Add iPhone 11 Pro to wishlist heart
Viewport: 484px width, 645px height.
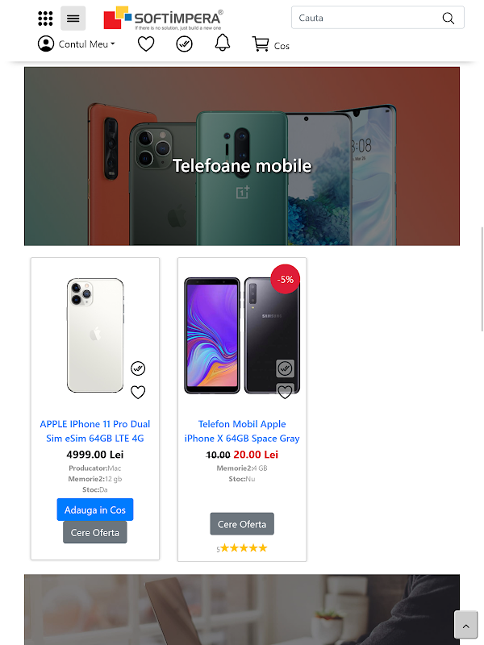coord(138,392)
